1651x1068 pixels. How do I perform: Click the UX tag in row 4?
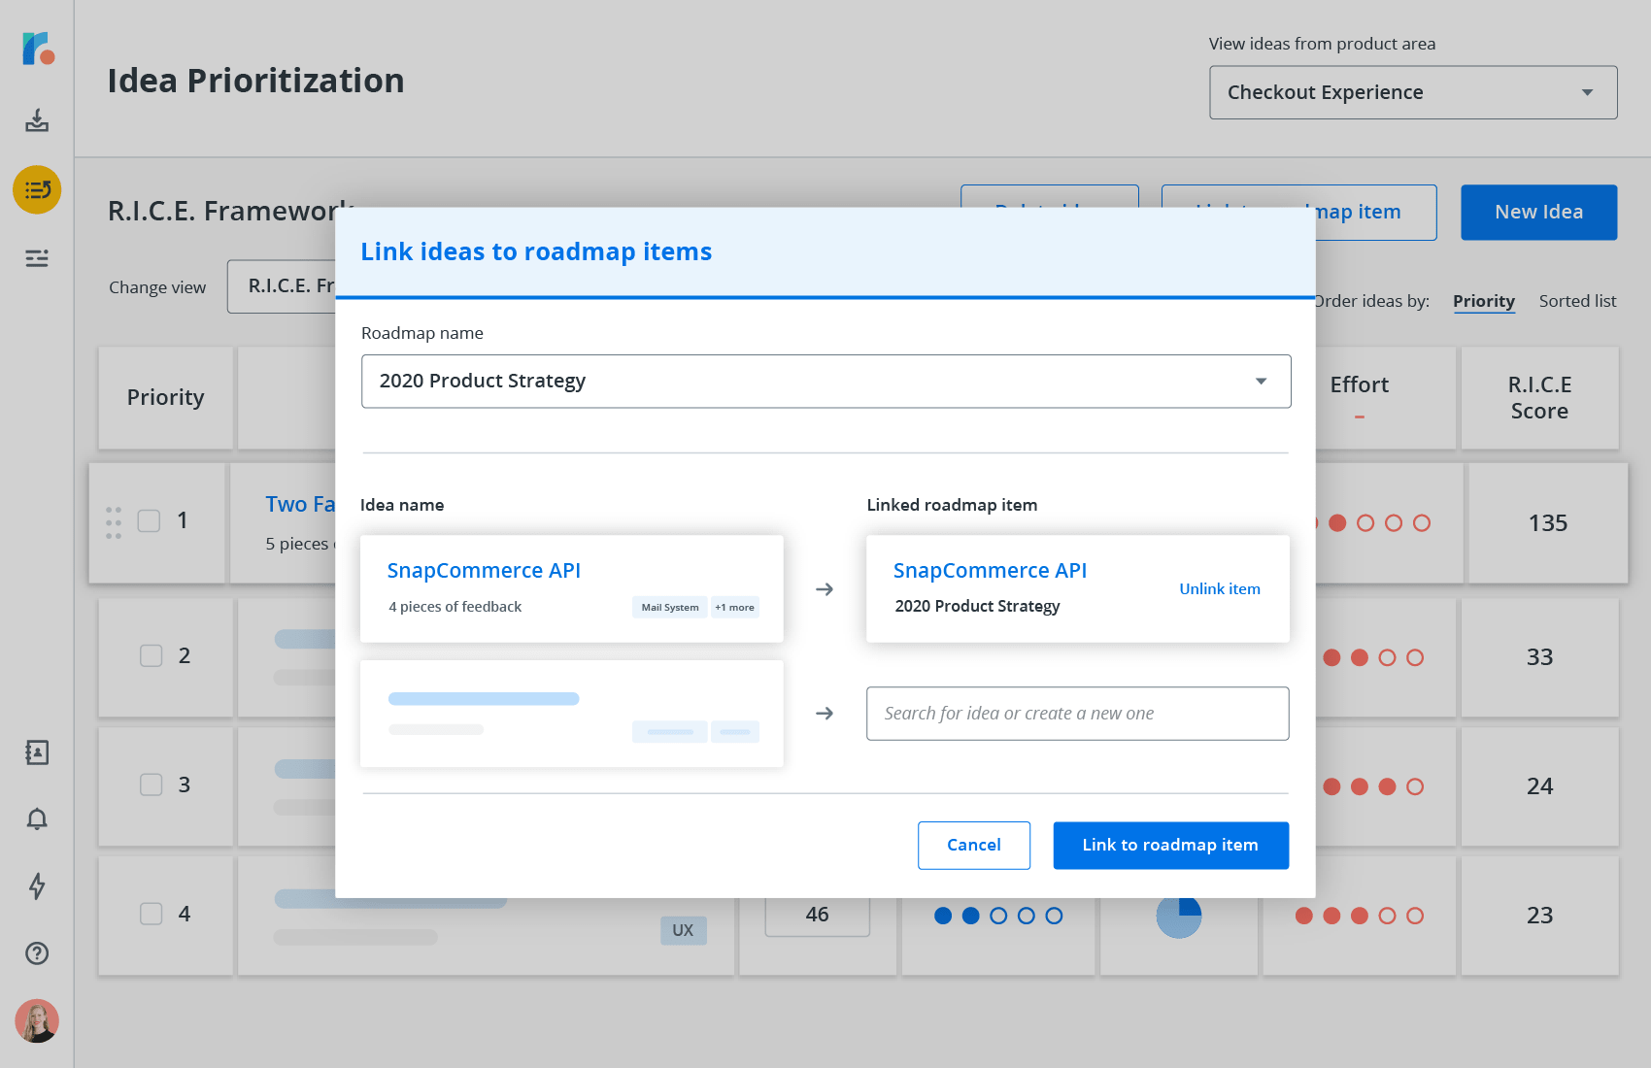(x=683, y=930)
